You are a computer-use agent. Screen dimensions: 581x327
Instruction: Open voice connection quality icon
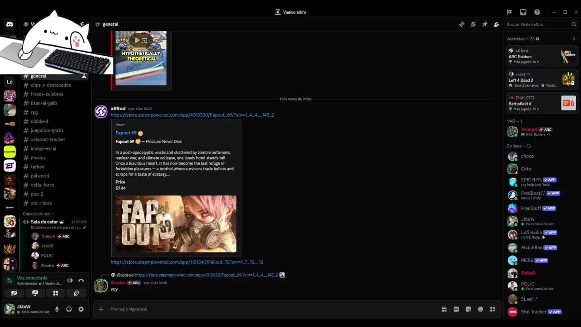[x=10, y=280]
